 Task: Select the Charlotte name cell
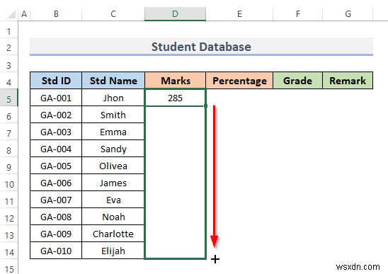coord(113,234)
